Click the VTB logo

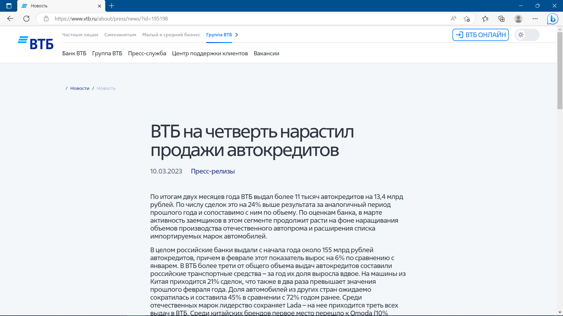[x=35, y=43]
